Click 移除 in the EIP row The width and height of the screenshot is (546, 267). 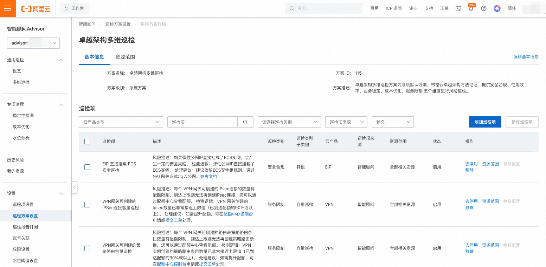pyautogui.click(x=469, y=170)
